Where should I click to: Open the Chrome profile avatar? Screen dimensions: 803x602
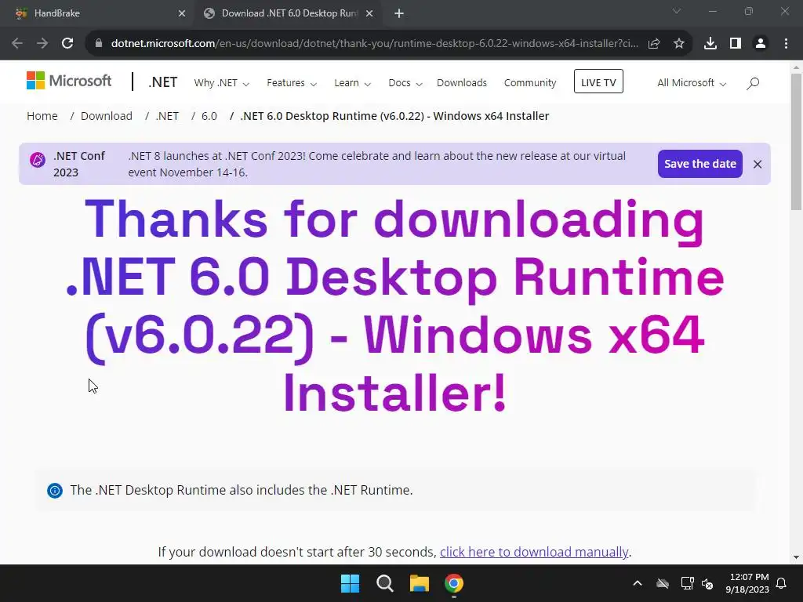coord(761,44)
